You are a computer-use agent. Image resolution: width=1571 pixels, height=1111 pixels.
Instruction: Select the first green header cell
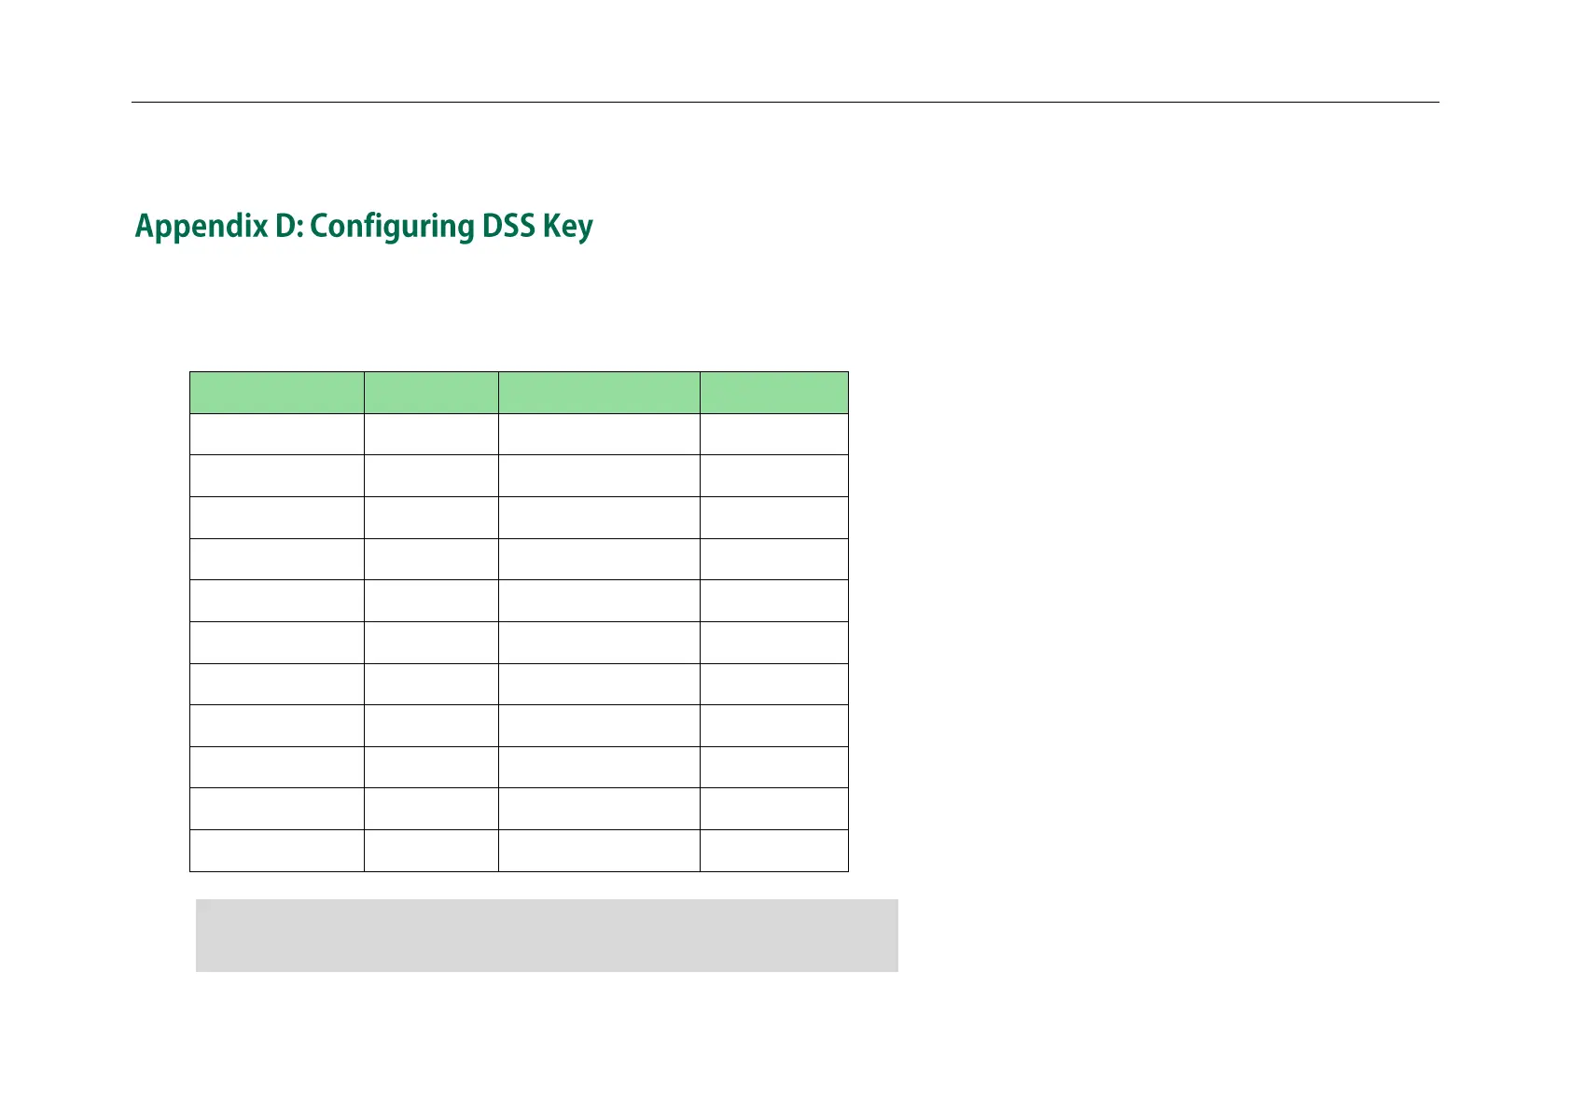tap(276, 393)
